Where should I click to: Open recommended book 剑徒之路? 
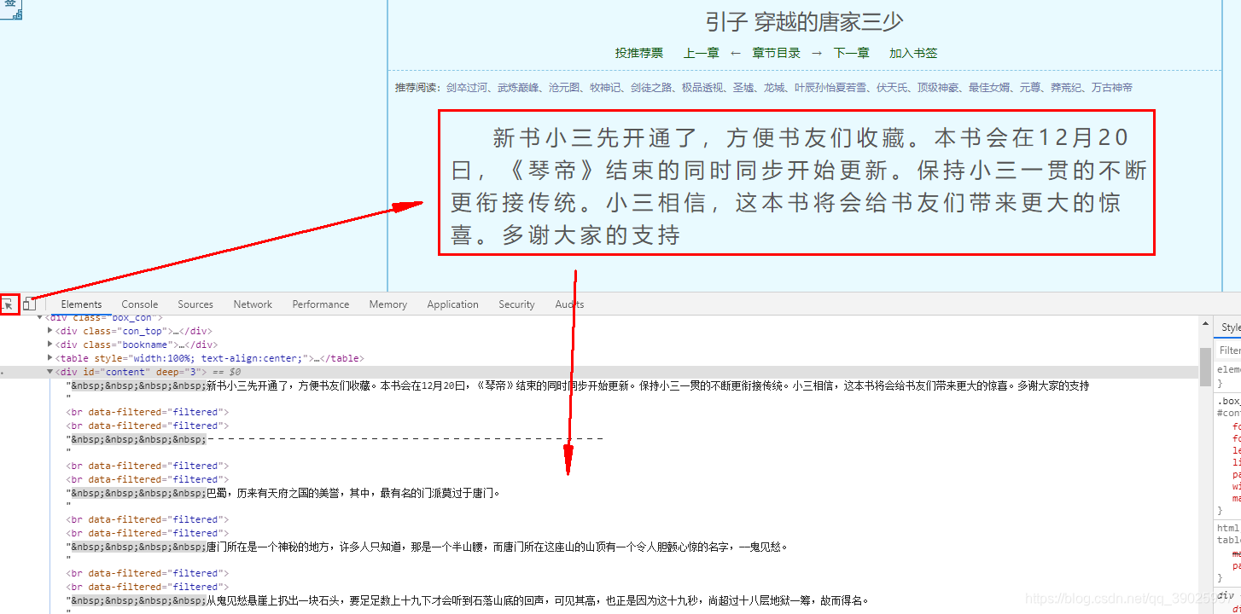[x=651, y=87]
